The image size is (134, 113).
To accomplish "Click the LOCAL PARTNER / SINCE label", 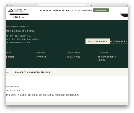I will click(x=17, y=26).
